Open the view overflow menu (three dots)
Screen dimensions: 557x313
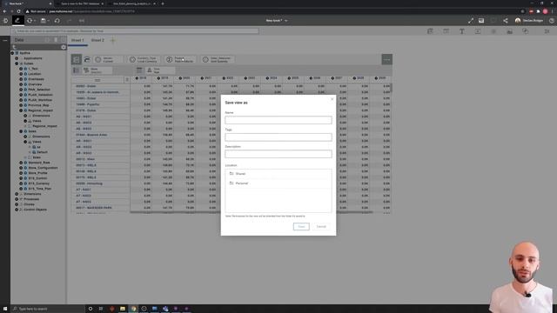386,60
